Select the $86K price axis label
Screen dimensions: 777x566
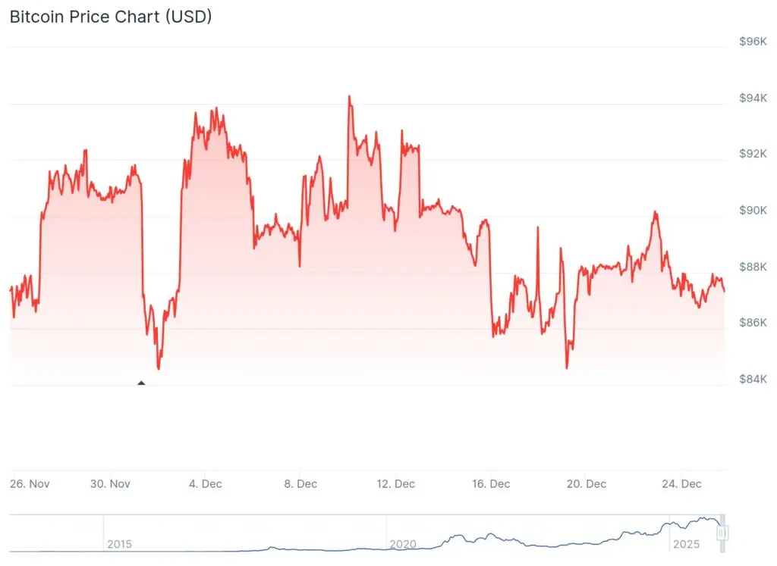coord(753,322)
